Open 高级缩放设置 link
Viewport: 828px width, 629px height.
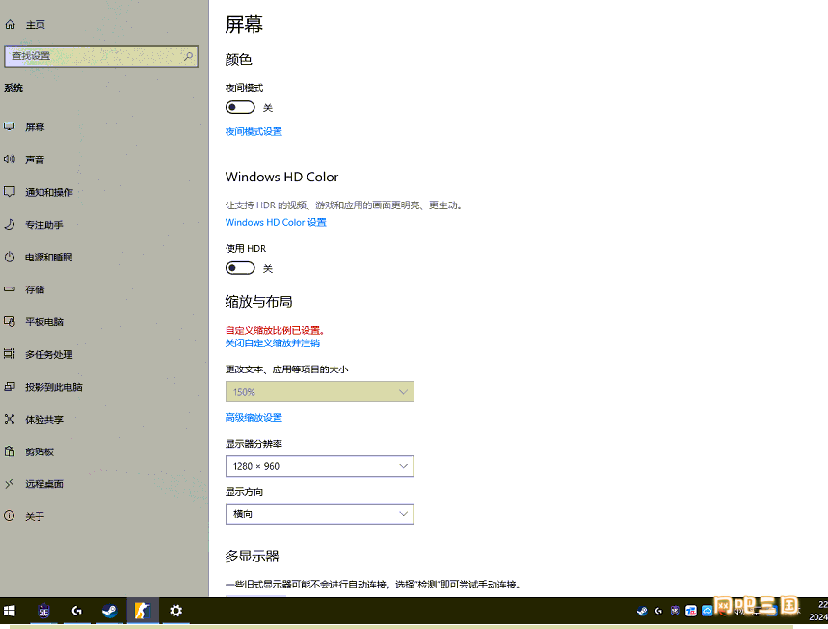[x=254, y=418]
